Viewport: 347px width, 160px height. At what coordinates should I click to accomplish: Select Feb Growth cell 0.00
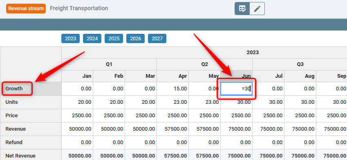coord(109,89)
